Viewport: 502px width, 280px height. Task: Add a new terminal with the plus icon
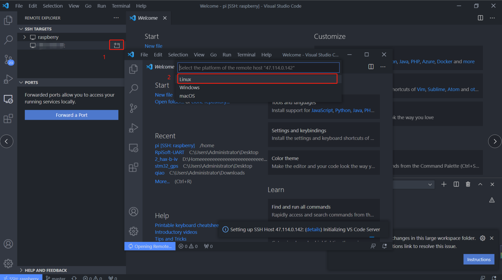point(444,184)
